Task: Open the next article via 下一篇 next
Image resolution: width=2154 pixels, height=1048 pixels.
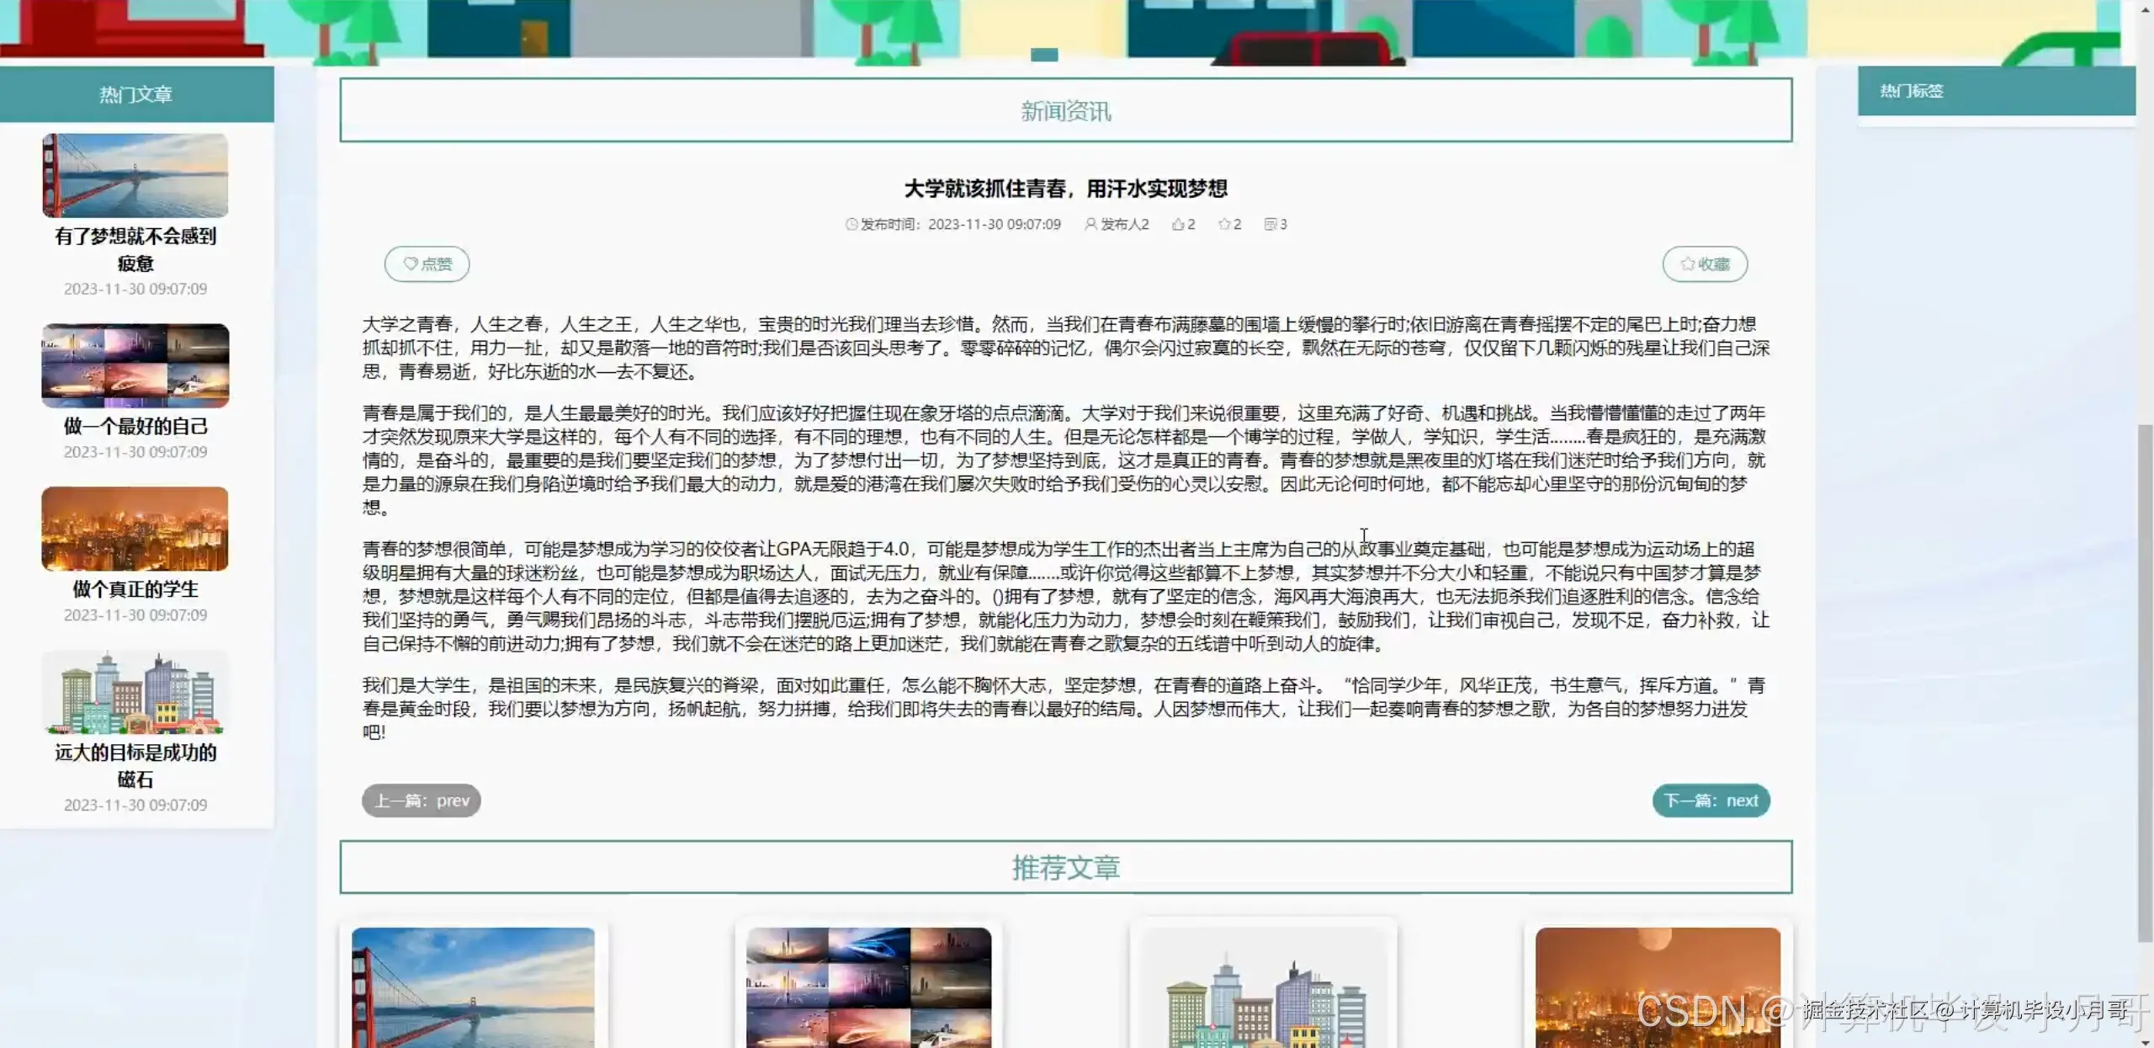Action: (1711, 801)
